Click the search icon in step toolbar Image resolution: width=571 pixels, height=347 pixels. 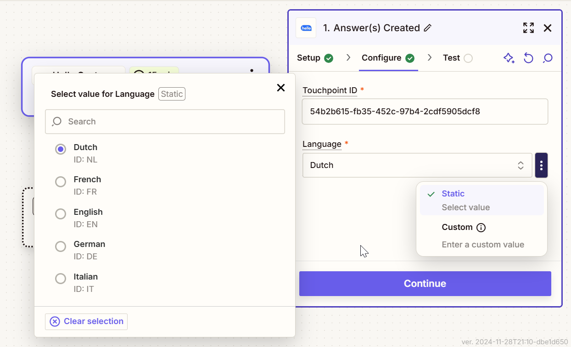(548, 58)
